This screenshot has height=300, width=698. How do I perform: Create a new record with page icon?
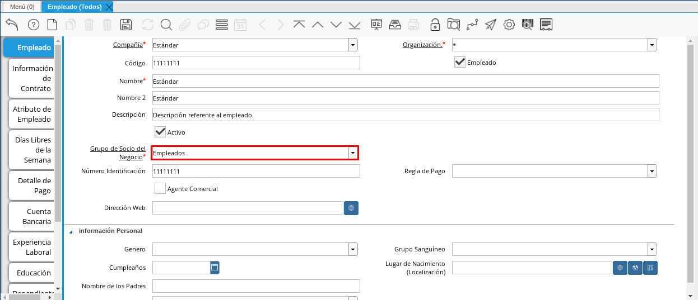[x=52, y=25]
